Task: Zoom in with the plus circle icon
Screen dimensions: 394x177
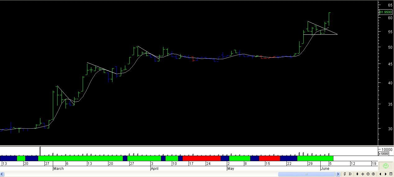Action: (373, 174)
